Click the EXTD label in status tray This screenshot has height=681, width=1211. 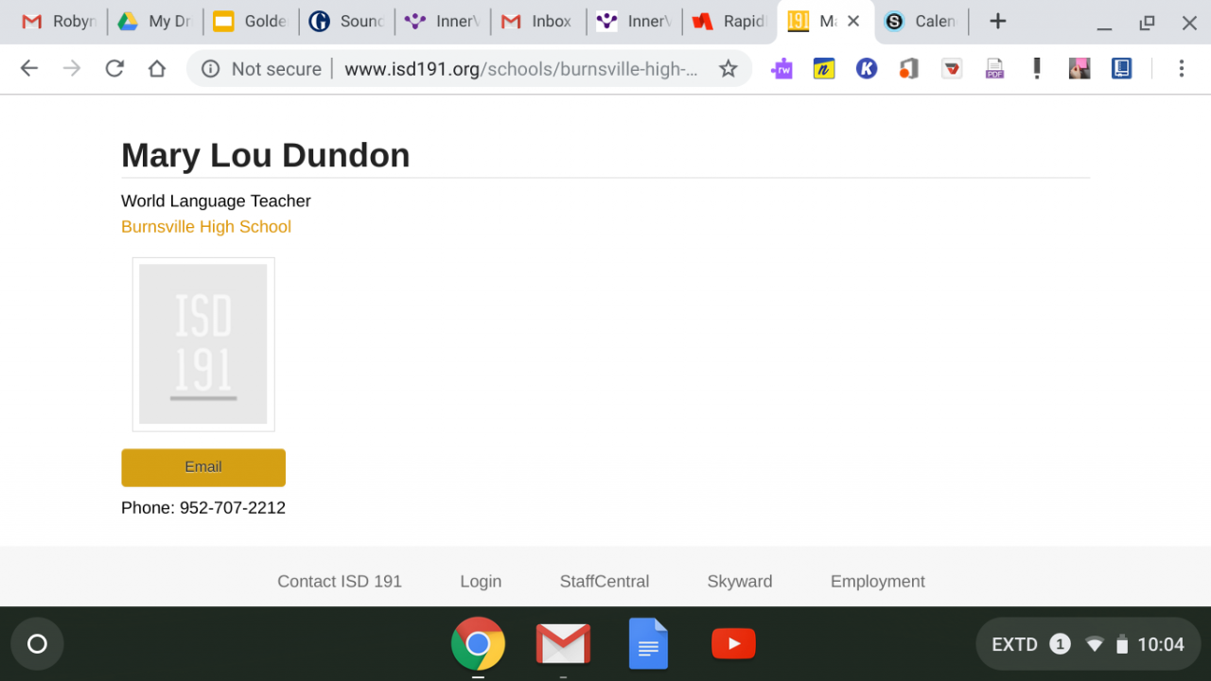[x=1014, y=644]
